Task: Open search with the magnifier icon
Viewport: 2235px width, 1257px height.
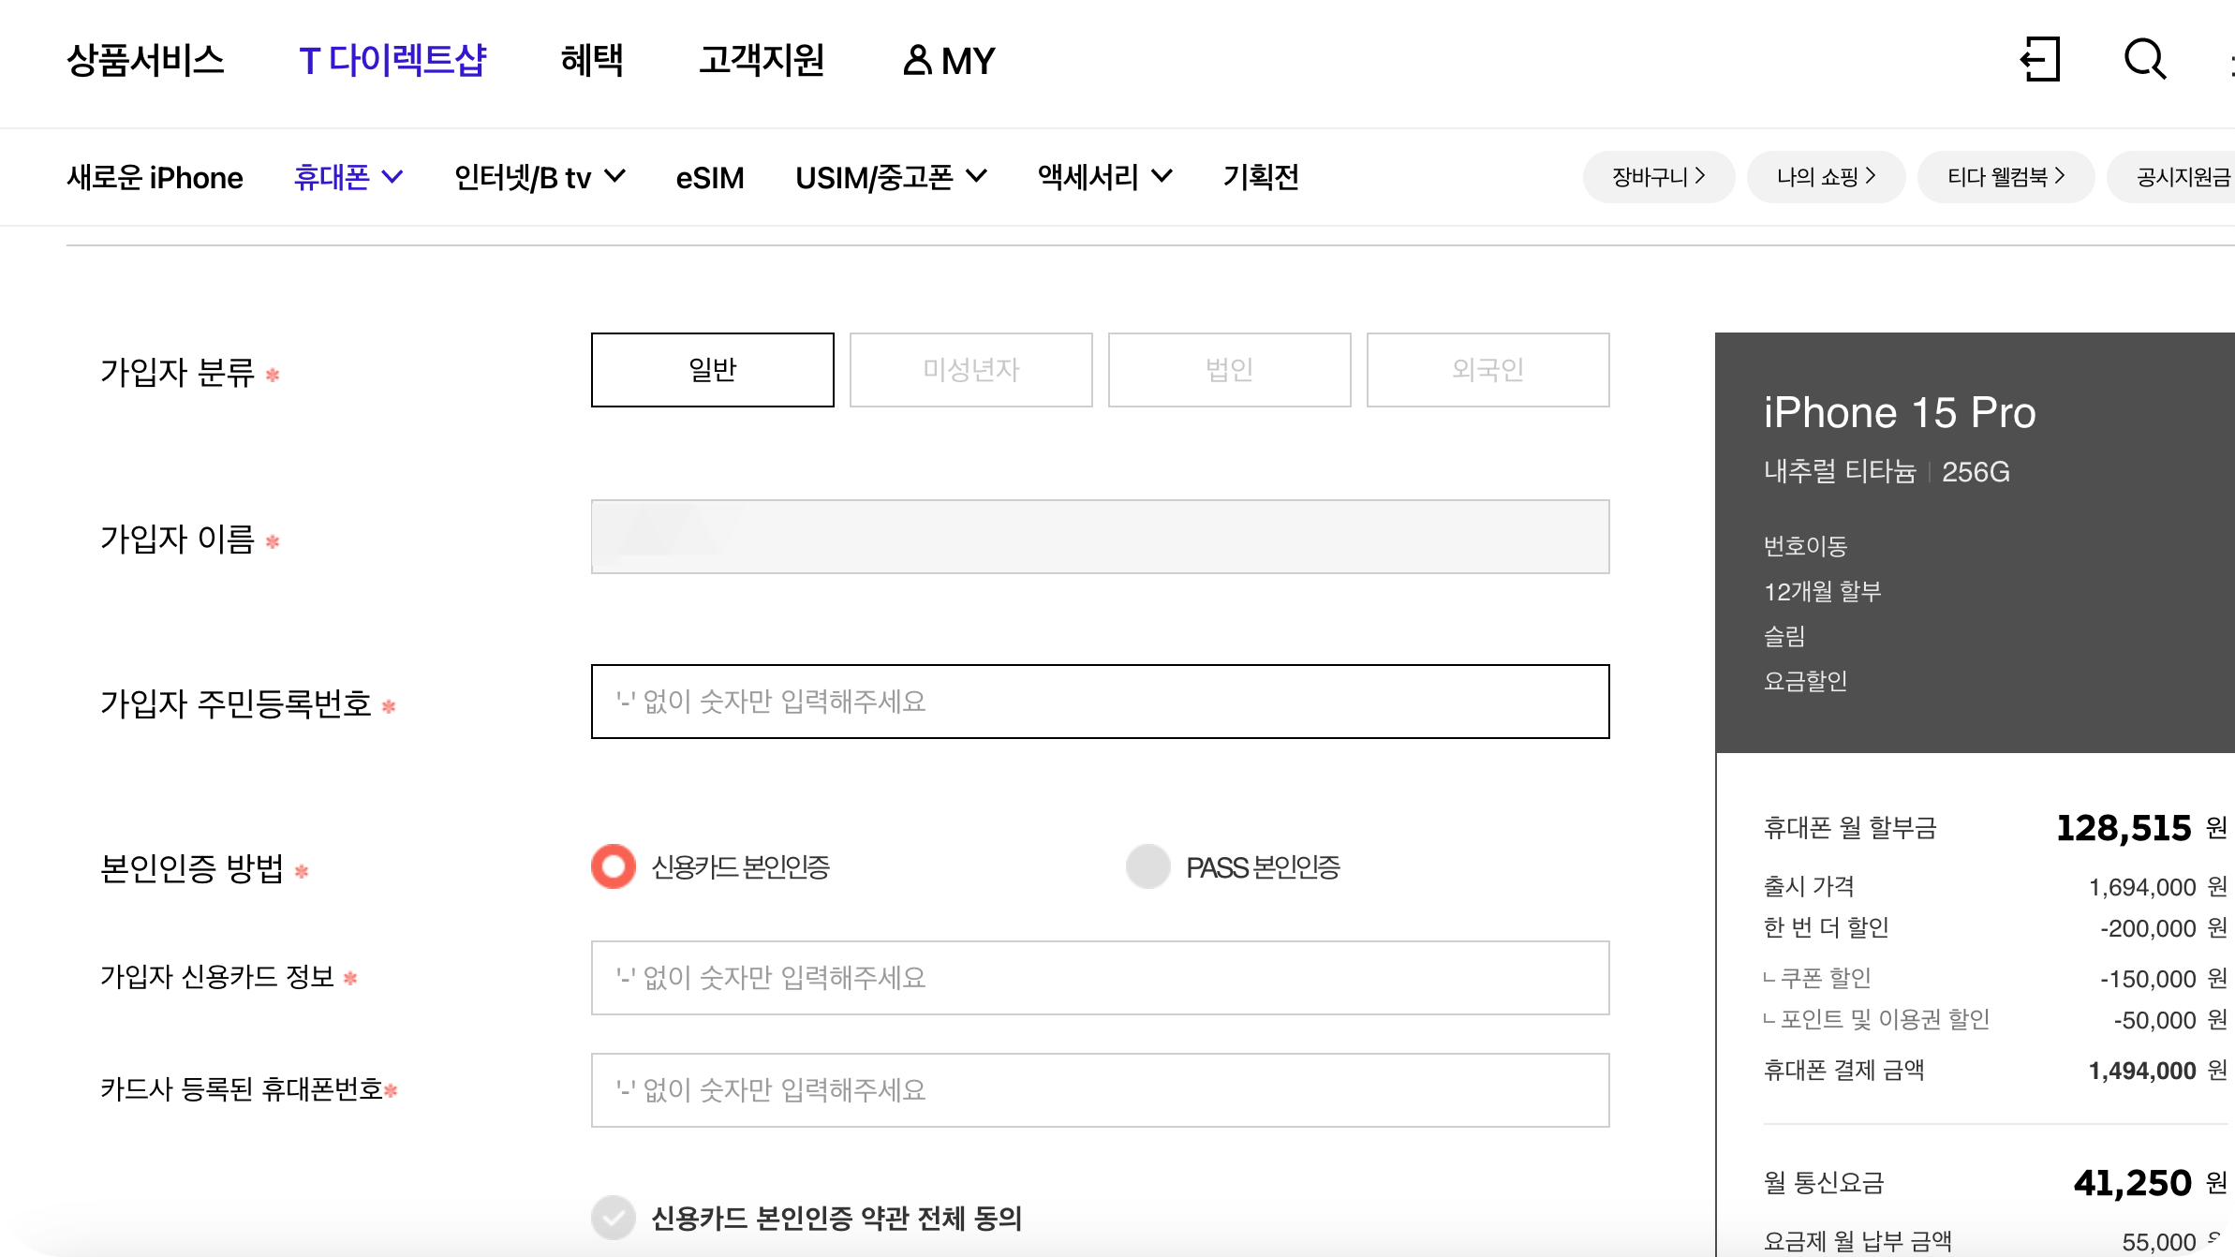Action: pos(2145,60)
